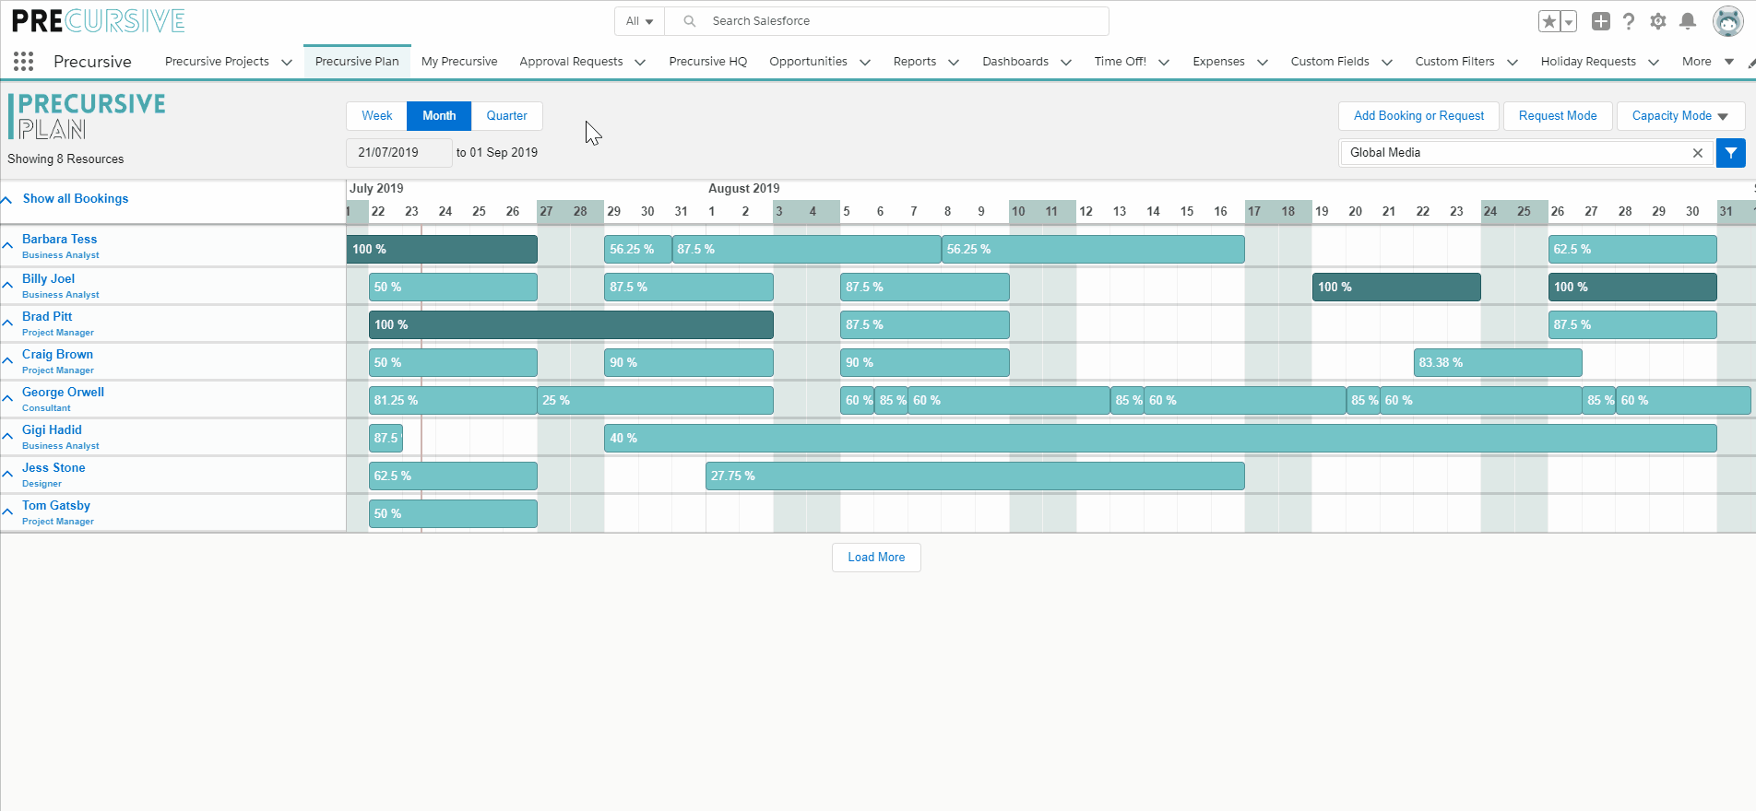This screenshot has width=1756, height=811.
Task: Collapse Craig Brown row chevron
Action: [7, 361]
